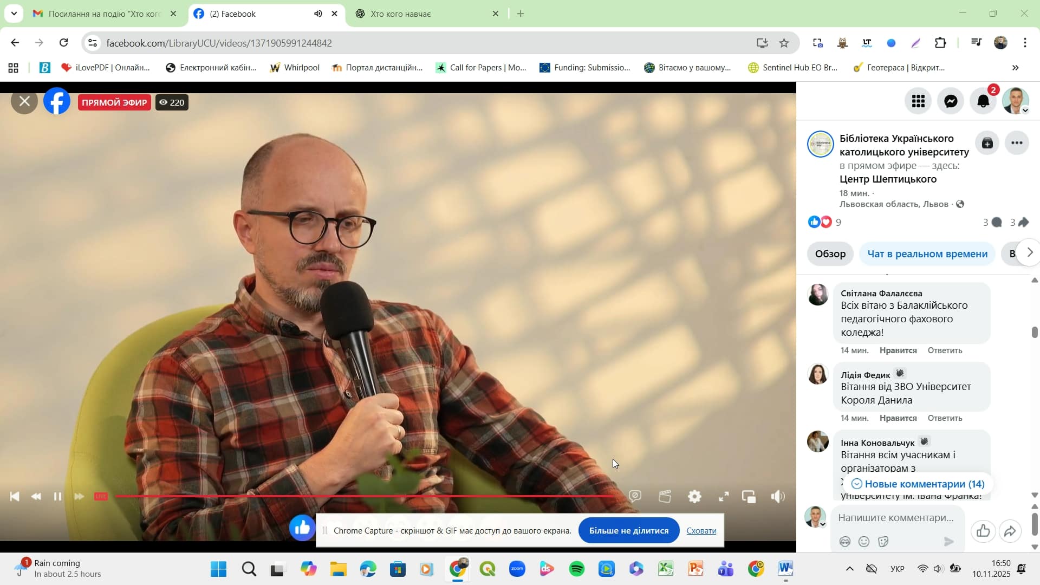The image size is (1040, 585).
Task: Open the Facebook menu grid icon
Action: (918, 101)
